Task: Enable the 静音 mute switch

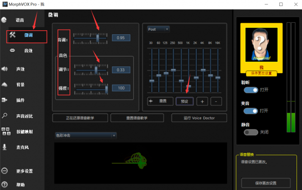Action: (x=251, y=133)
